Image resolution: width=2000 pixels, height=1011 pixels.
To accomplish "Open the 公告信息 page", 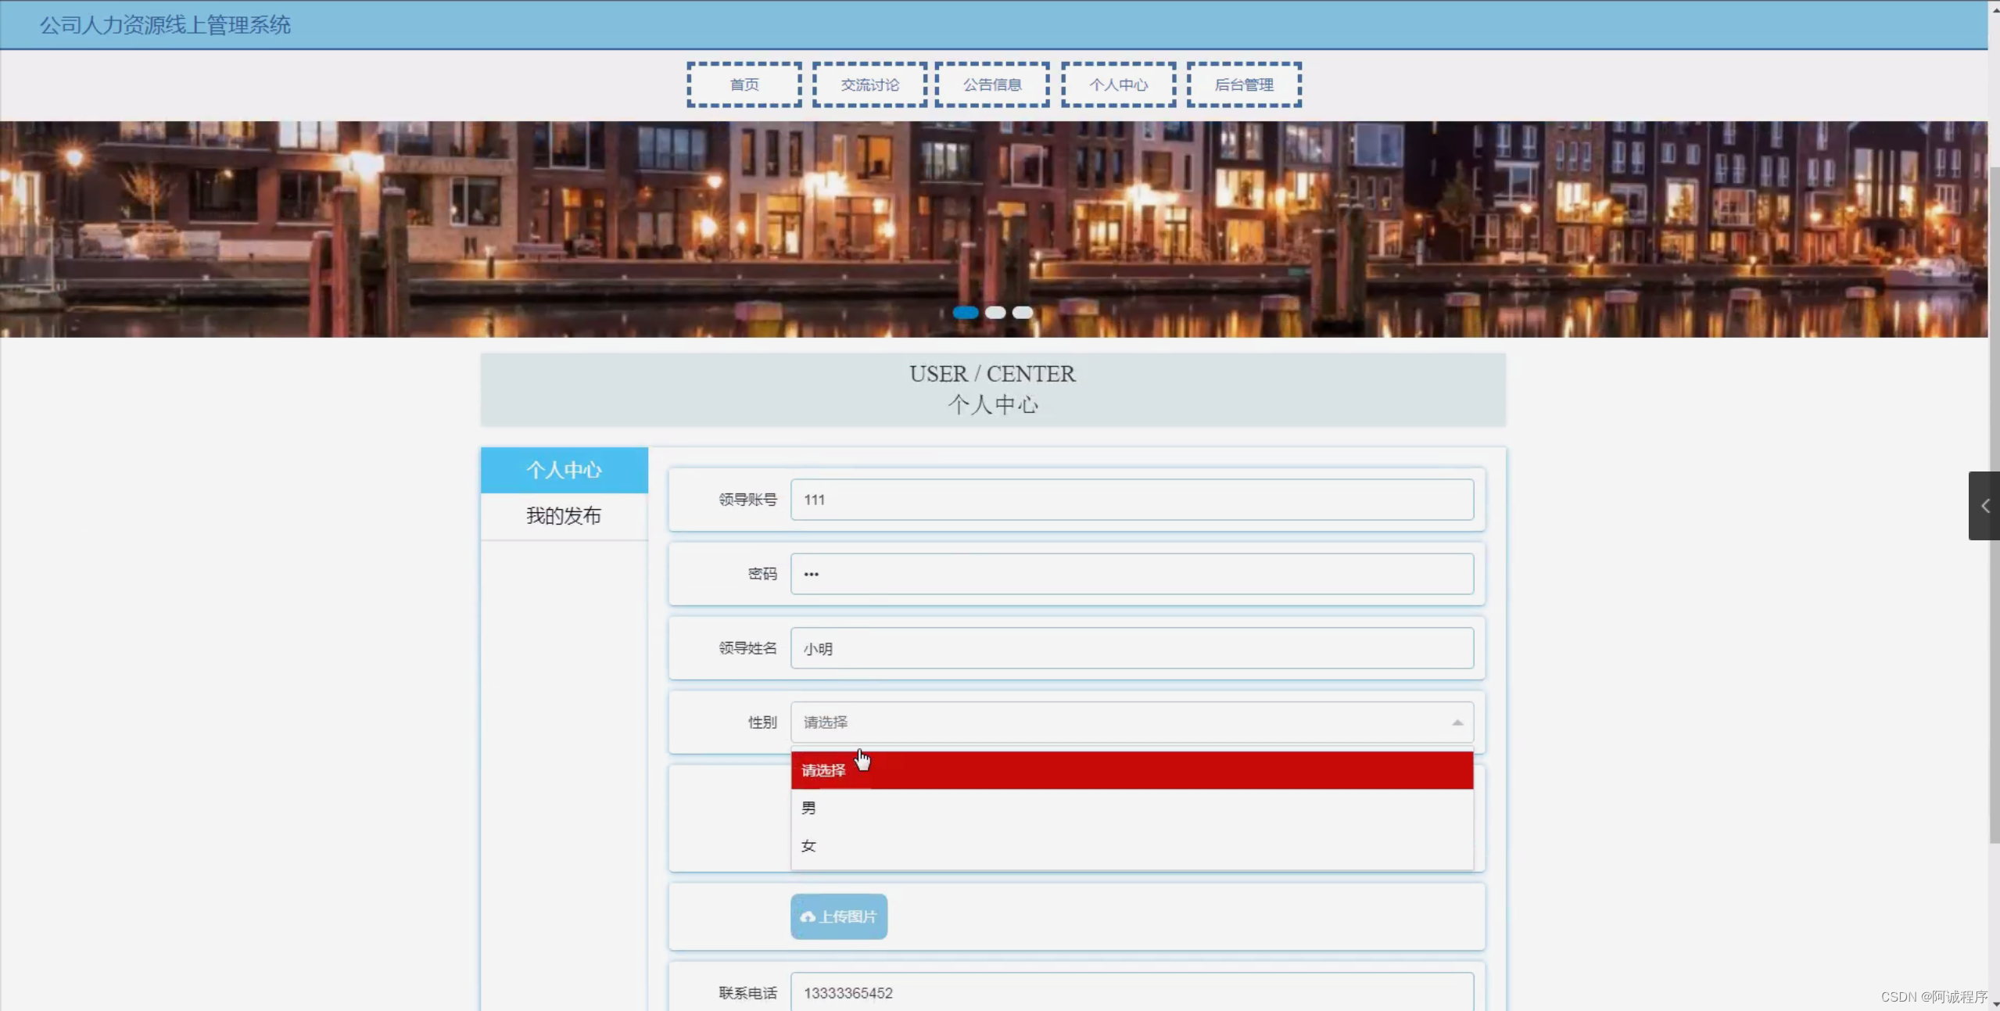I will (991, 84).
